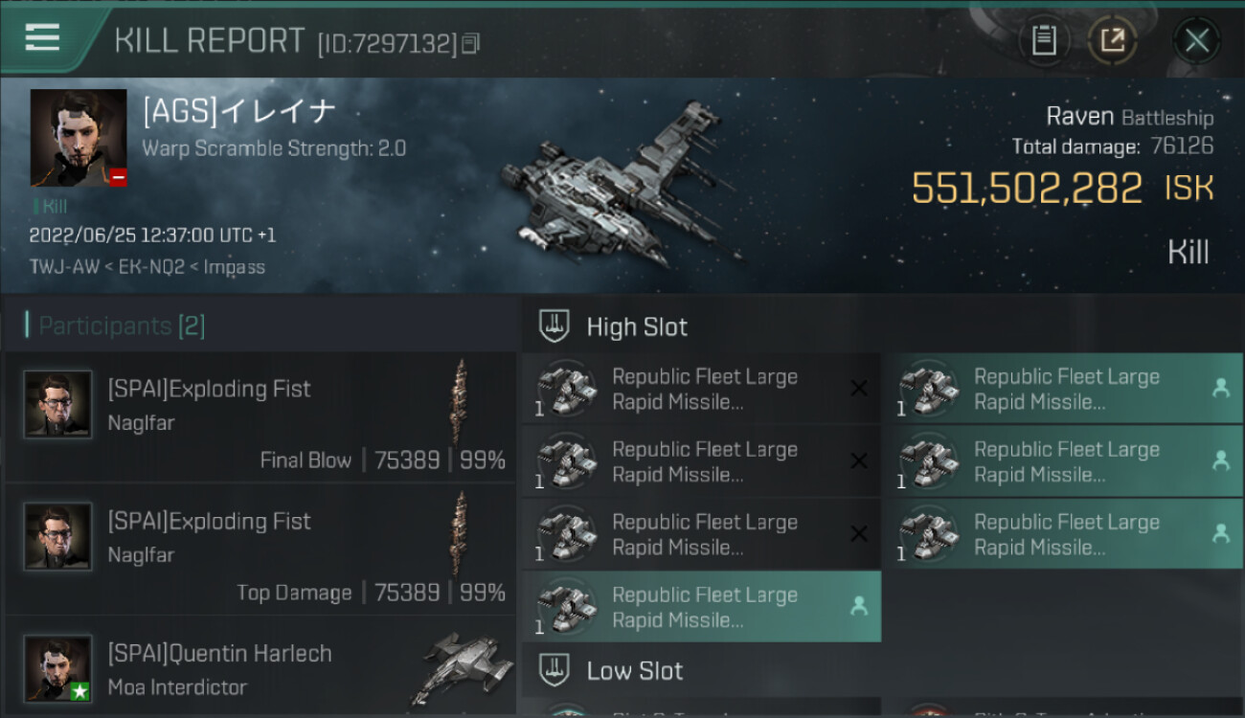The width and height of the screenshot is (1245, 718).
Task: Open the hamburger main menu
Action: [43, 38]
